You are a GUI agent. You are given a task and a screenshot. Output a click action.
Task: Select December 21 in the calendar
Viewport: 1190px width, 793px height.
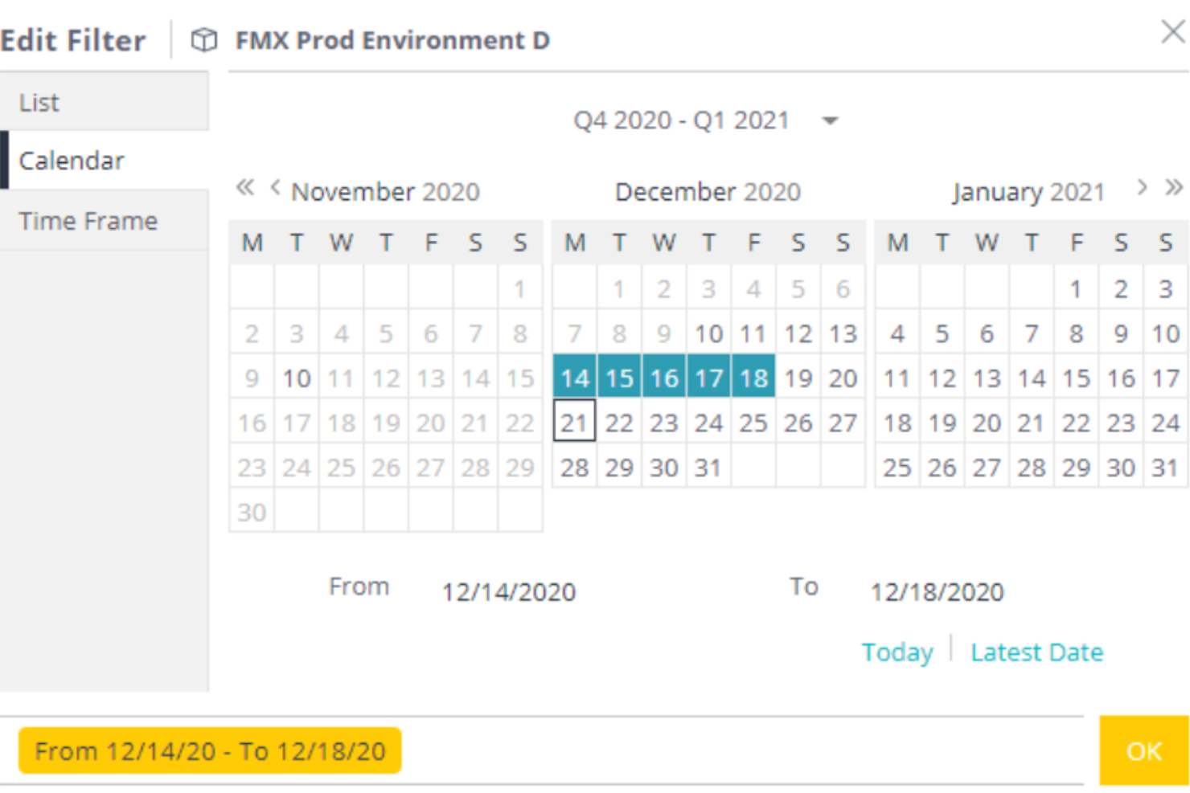coord(574,422)
